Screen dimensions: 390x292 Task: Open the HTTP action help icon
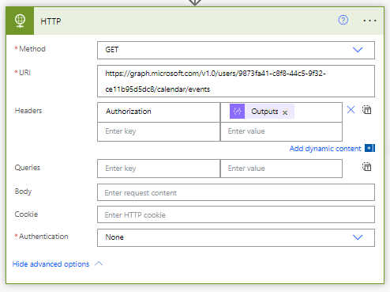pos(343,20)
